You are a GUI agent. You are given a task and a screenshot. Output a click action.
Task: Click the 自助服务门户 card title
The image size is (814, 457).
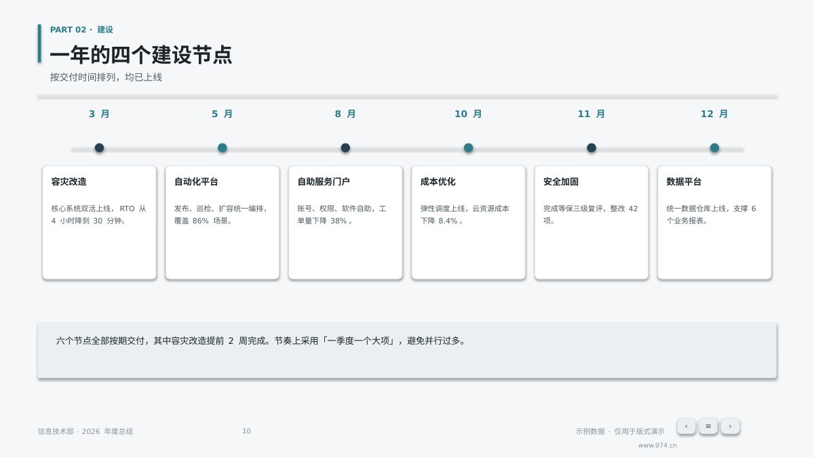click(x=324, y=181)
